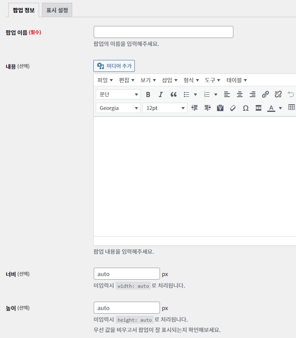Click the 'height: auto' code text
This screenshot has height=338, width=296.
pyautogui.click(x=134, y=320)
